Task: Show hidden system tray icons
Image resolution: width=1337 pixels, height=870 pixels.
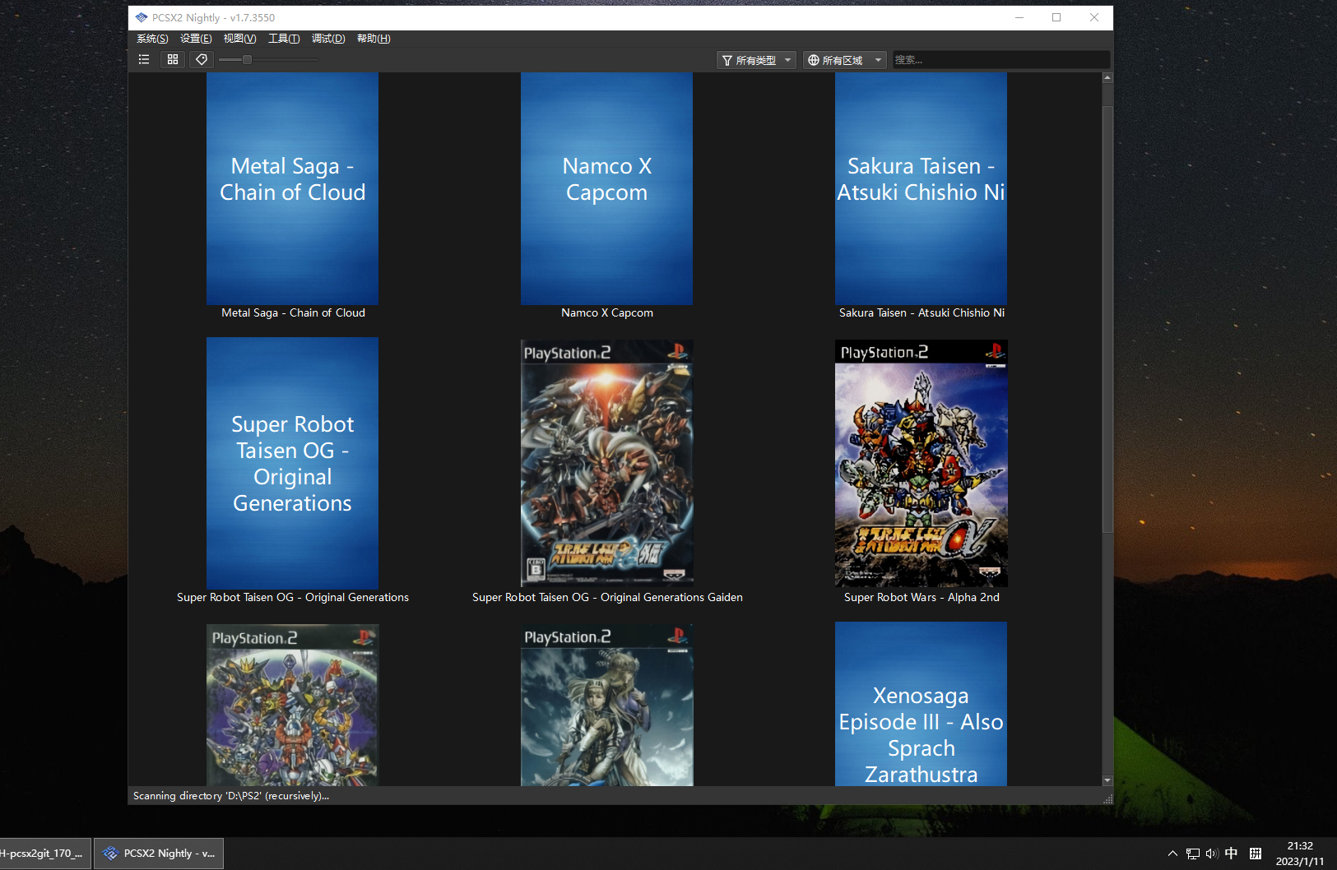Action: click(x=1172, y=854)
